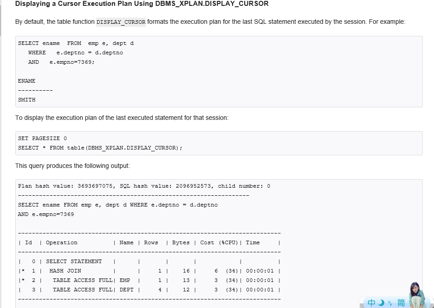
Task: Toggle Chinese language with the 中 control
Action: tap(371, 303)
